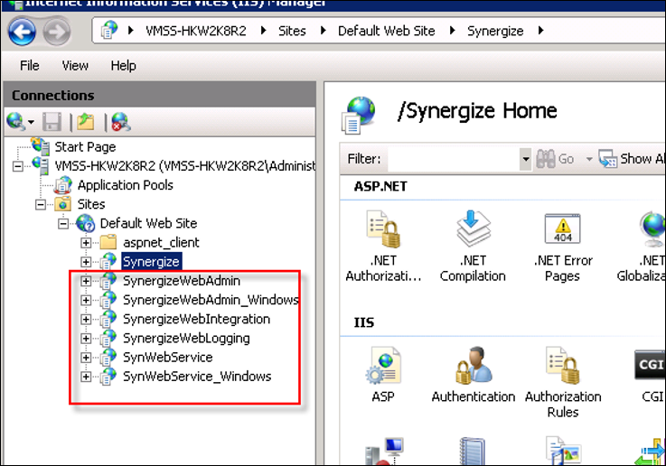Expand the SynergizeWebAdmin node
The width and height of the screenshot is (666, 466).
point(86,281)
